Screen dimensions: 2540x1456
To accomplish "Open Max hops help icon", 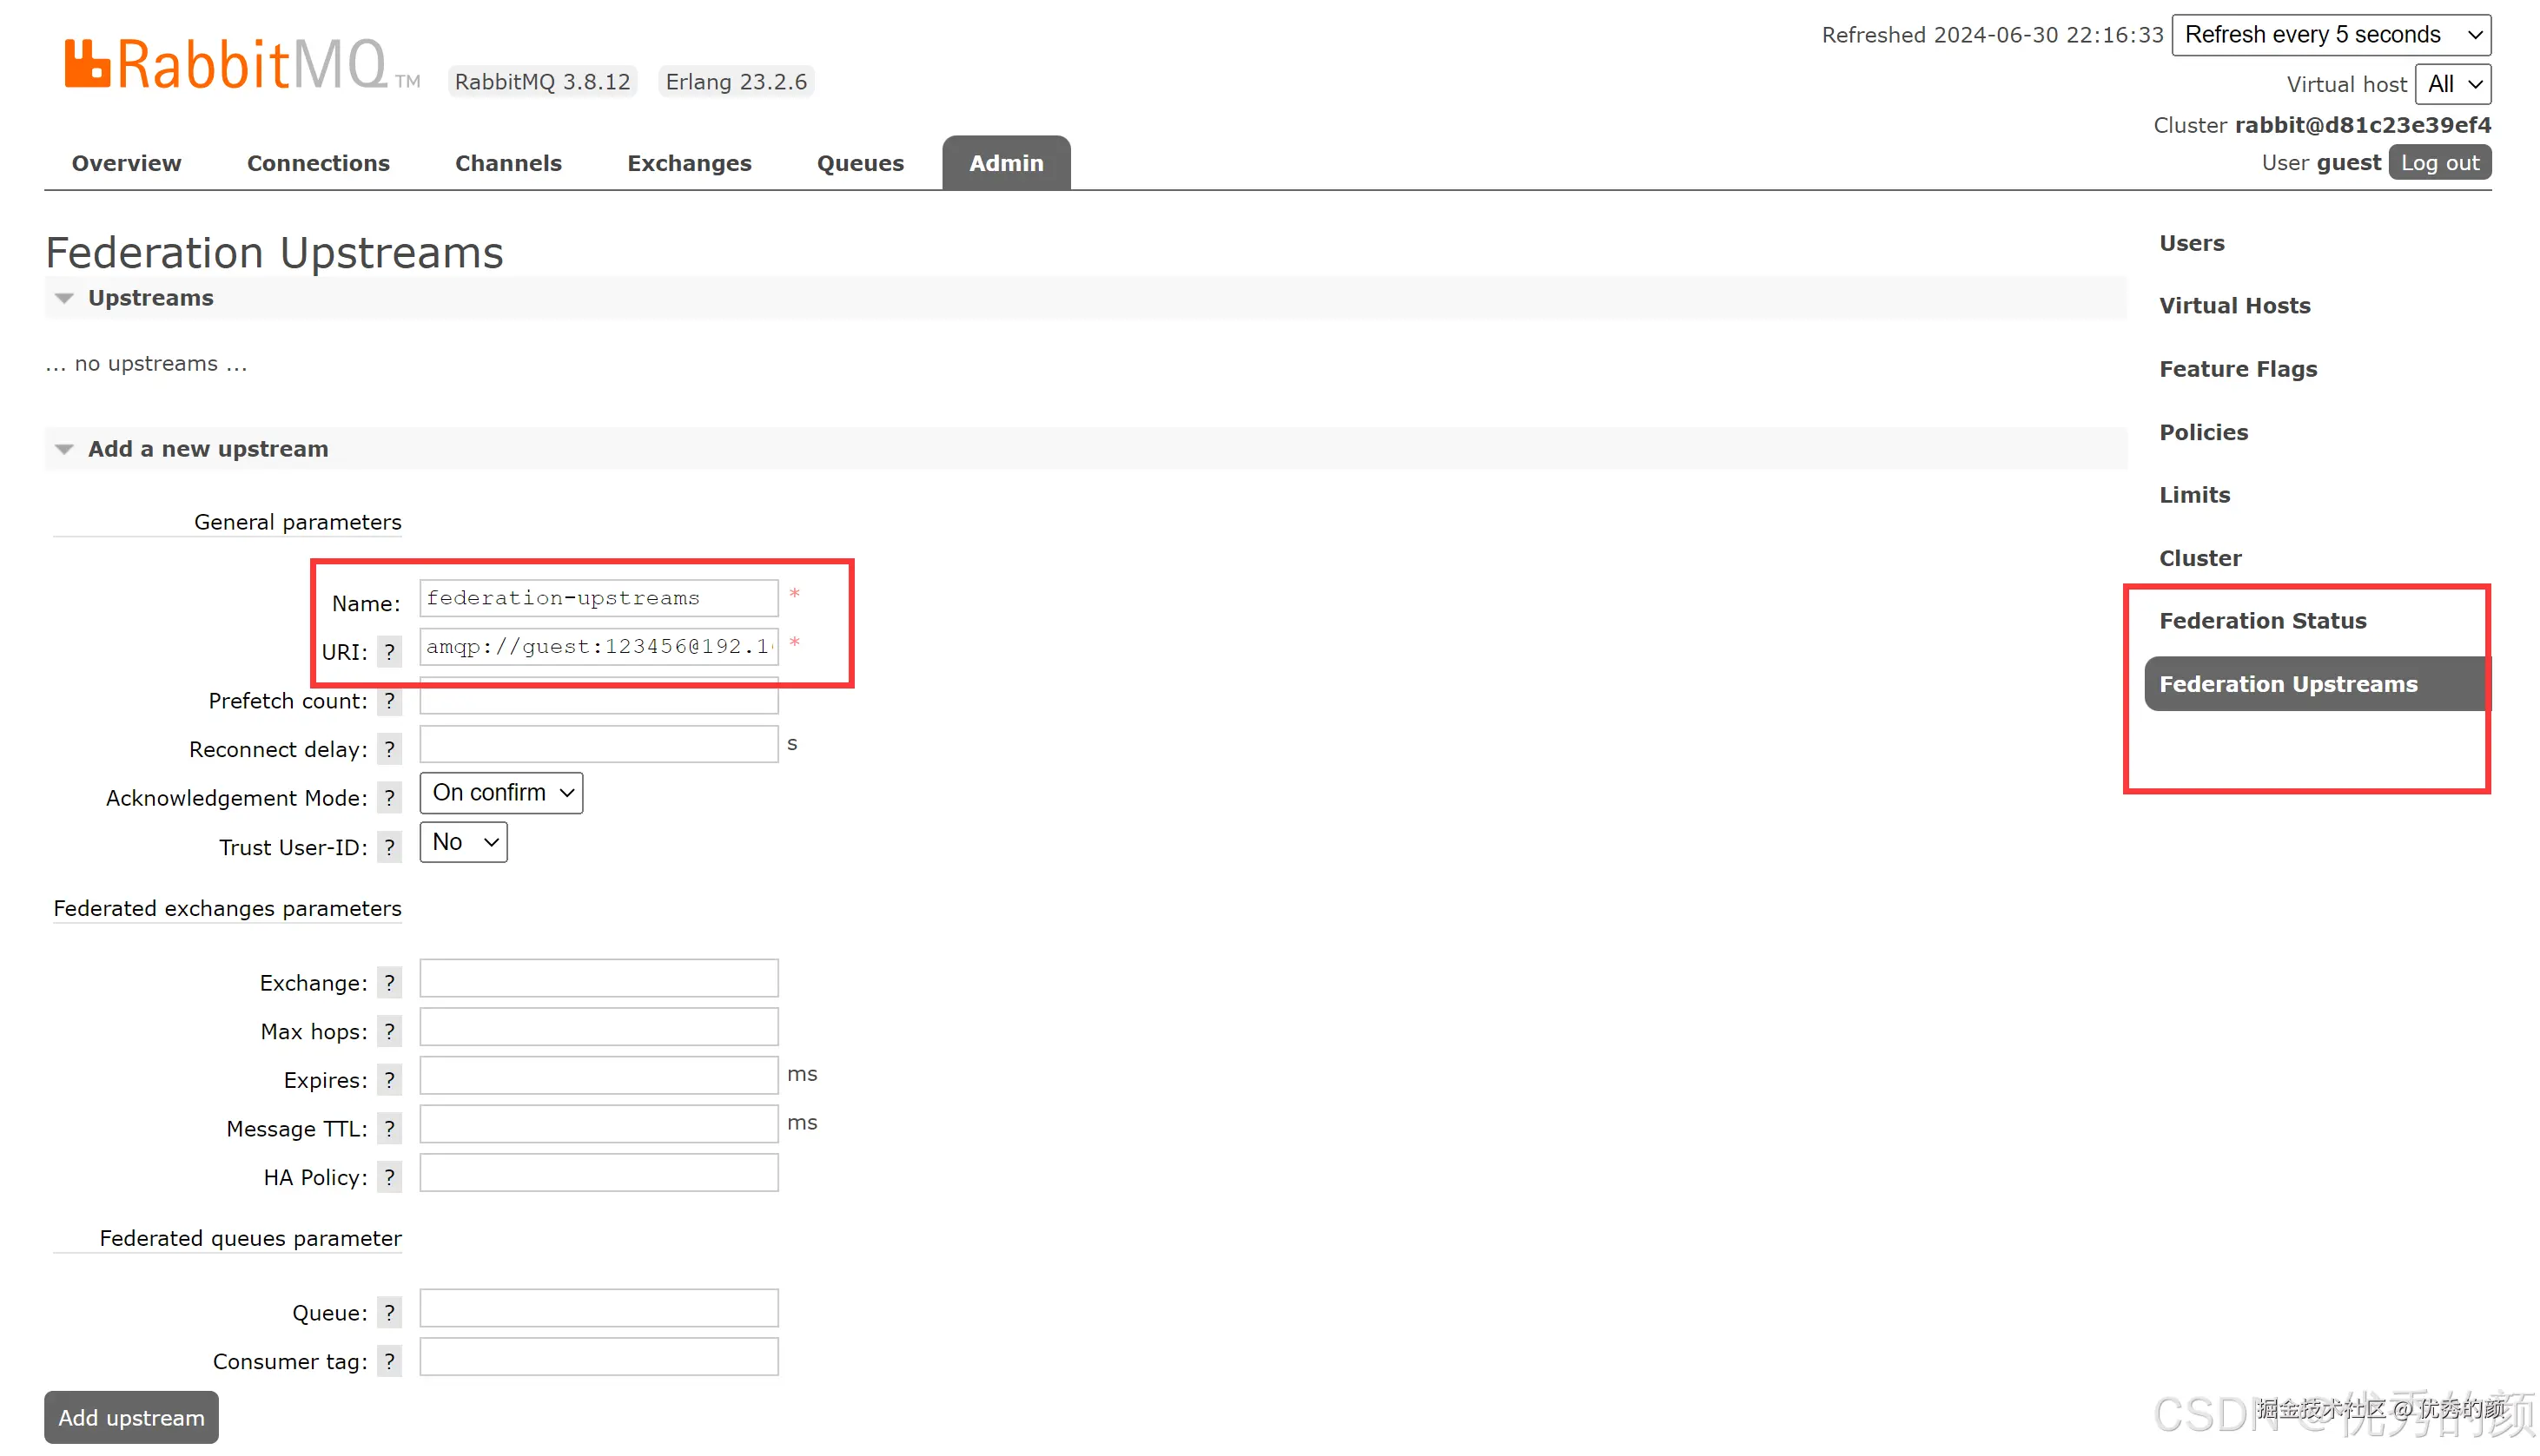I will click(389, 1031).
